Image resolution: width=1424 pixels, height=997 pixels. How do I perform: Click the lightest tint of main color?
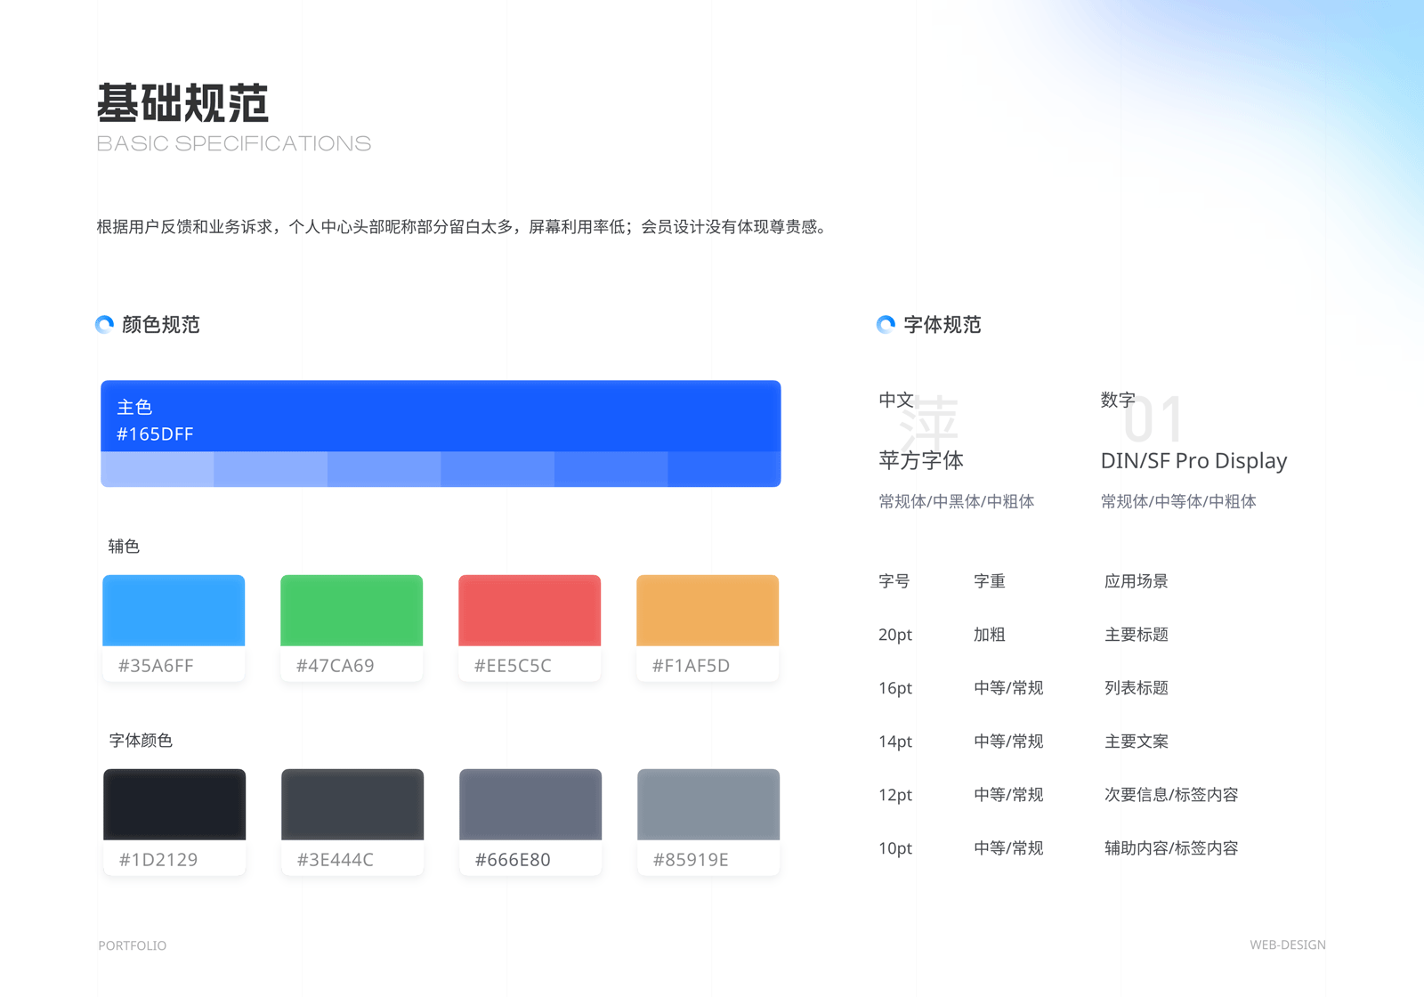point(158,469)
